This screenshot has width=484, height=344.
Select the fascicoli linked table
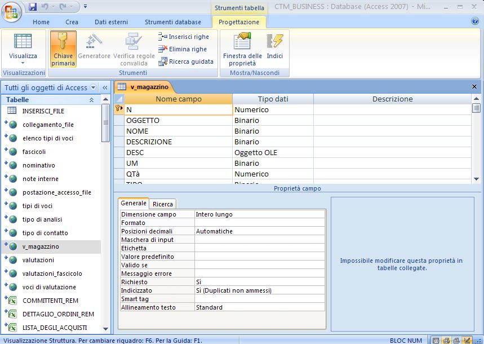coord(51,152)
